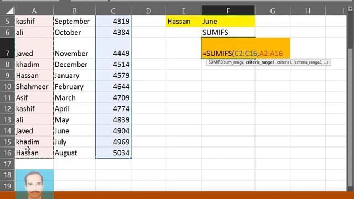Select row 19 header
This screenshot has width=354, height=199.
[7, 186]
